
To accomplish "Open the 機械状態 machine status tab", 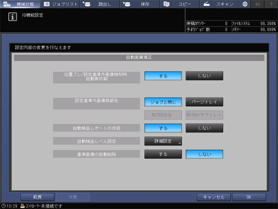I will 20,4.
